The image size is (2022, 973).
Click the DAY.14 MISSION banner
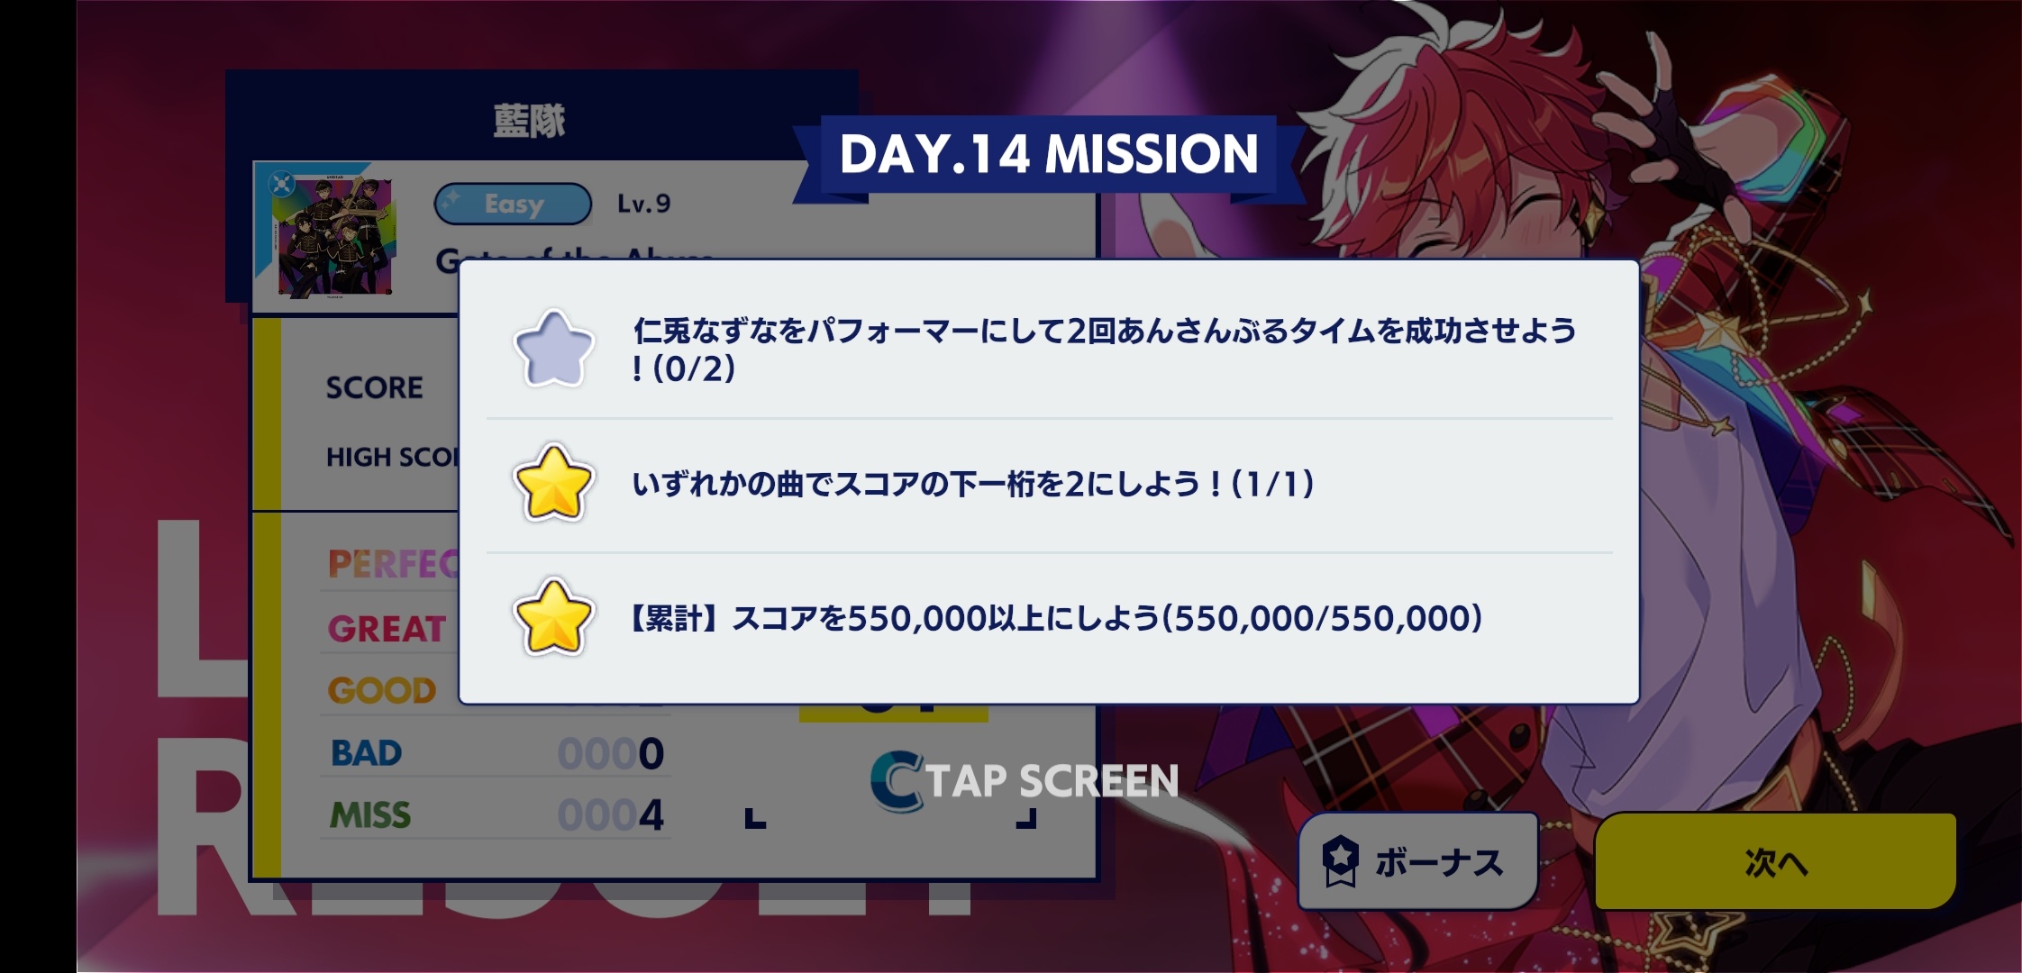pyautogui.click(x=1049, y=154)
